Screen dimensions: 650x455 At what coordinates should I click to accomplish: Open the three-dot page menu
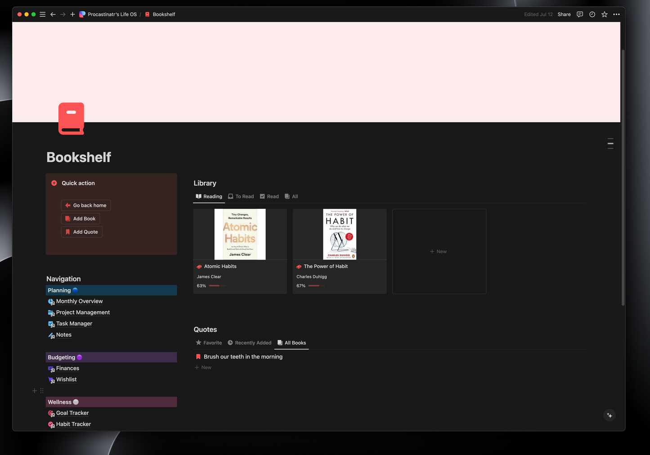pos(616,14)
